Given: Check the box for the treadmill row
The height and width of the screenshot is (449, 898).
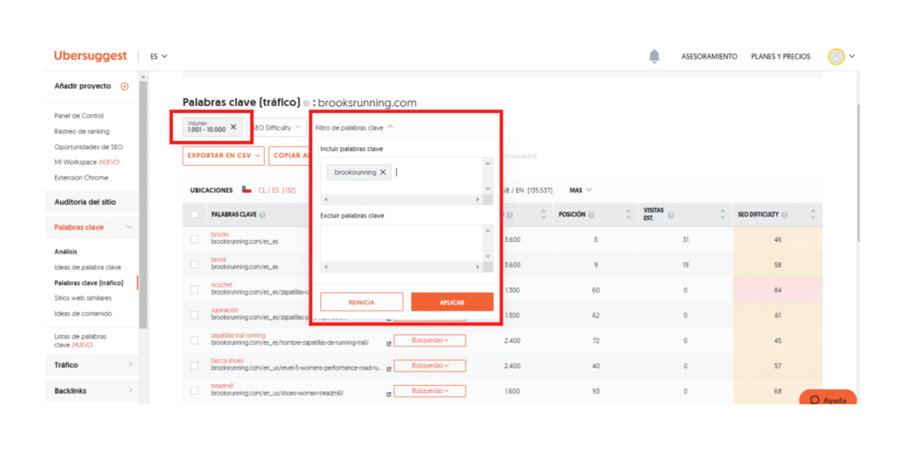Looking at the screenshot, I should coord(195,390).
